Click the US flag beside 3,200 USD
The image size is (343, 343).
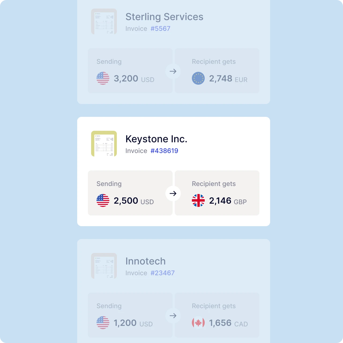tap(103, 78)
